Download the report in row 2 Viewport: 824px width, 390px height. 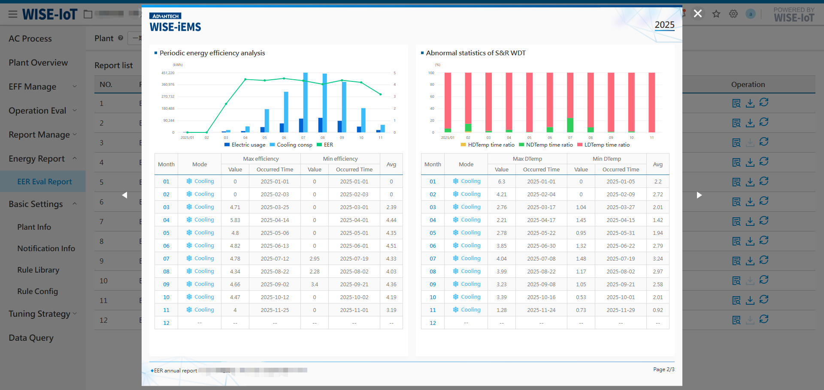pyautogui.click(x=750, y=123)
